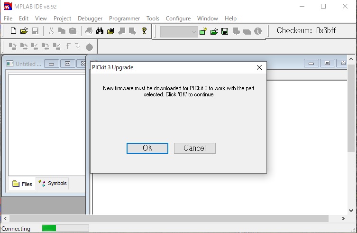Open the View menu
The width and height of the screenshot is (357, 233).
coord(41,18)
